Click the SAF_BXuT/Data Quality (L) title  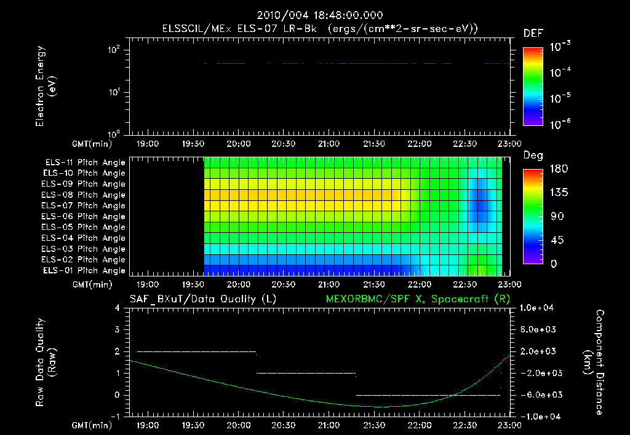[x=203, y=299]
